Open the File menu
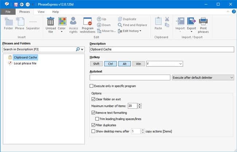The height and width of the screenshot is (152, 237). pos(8,12)
